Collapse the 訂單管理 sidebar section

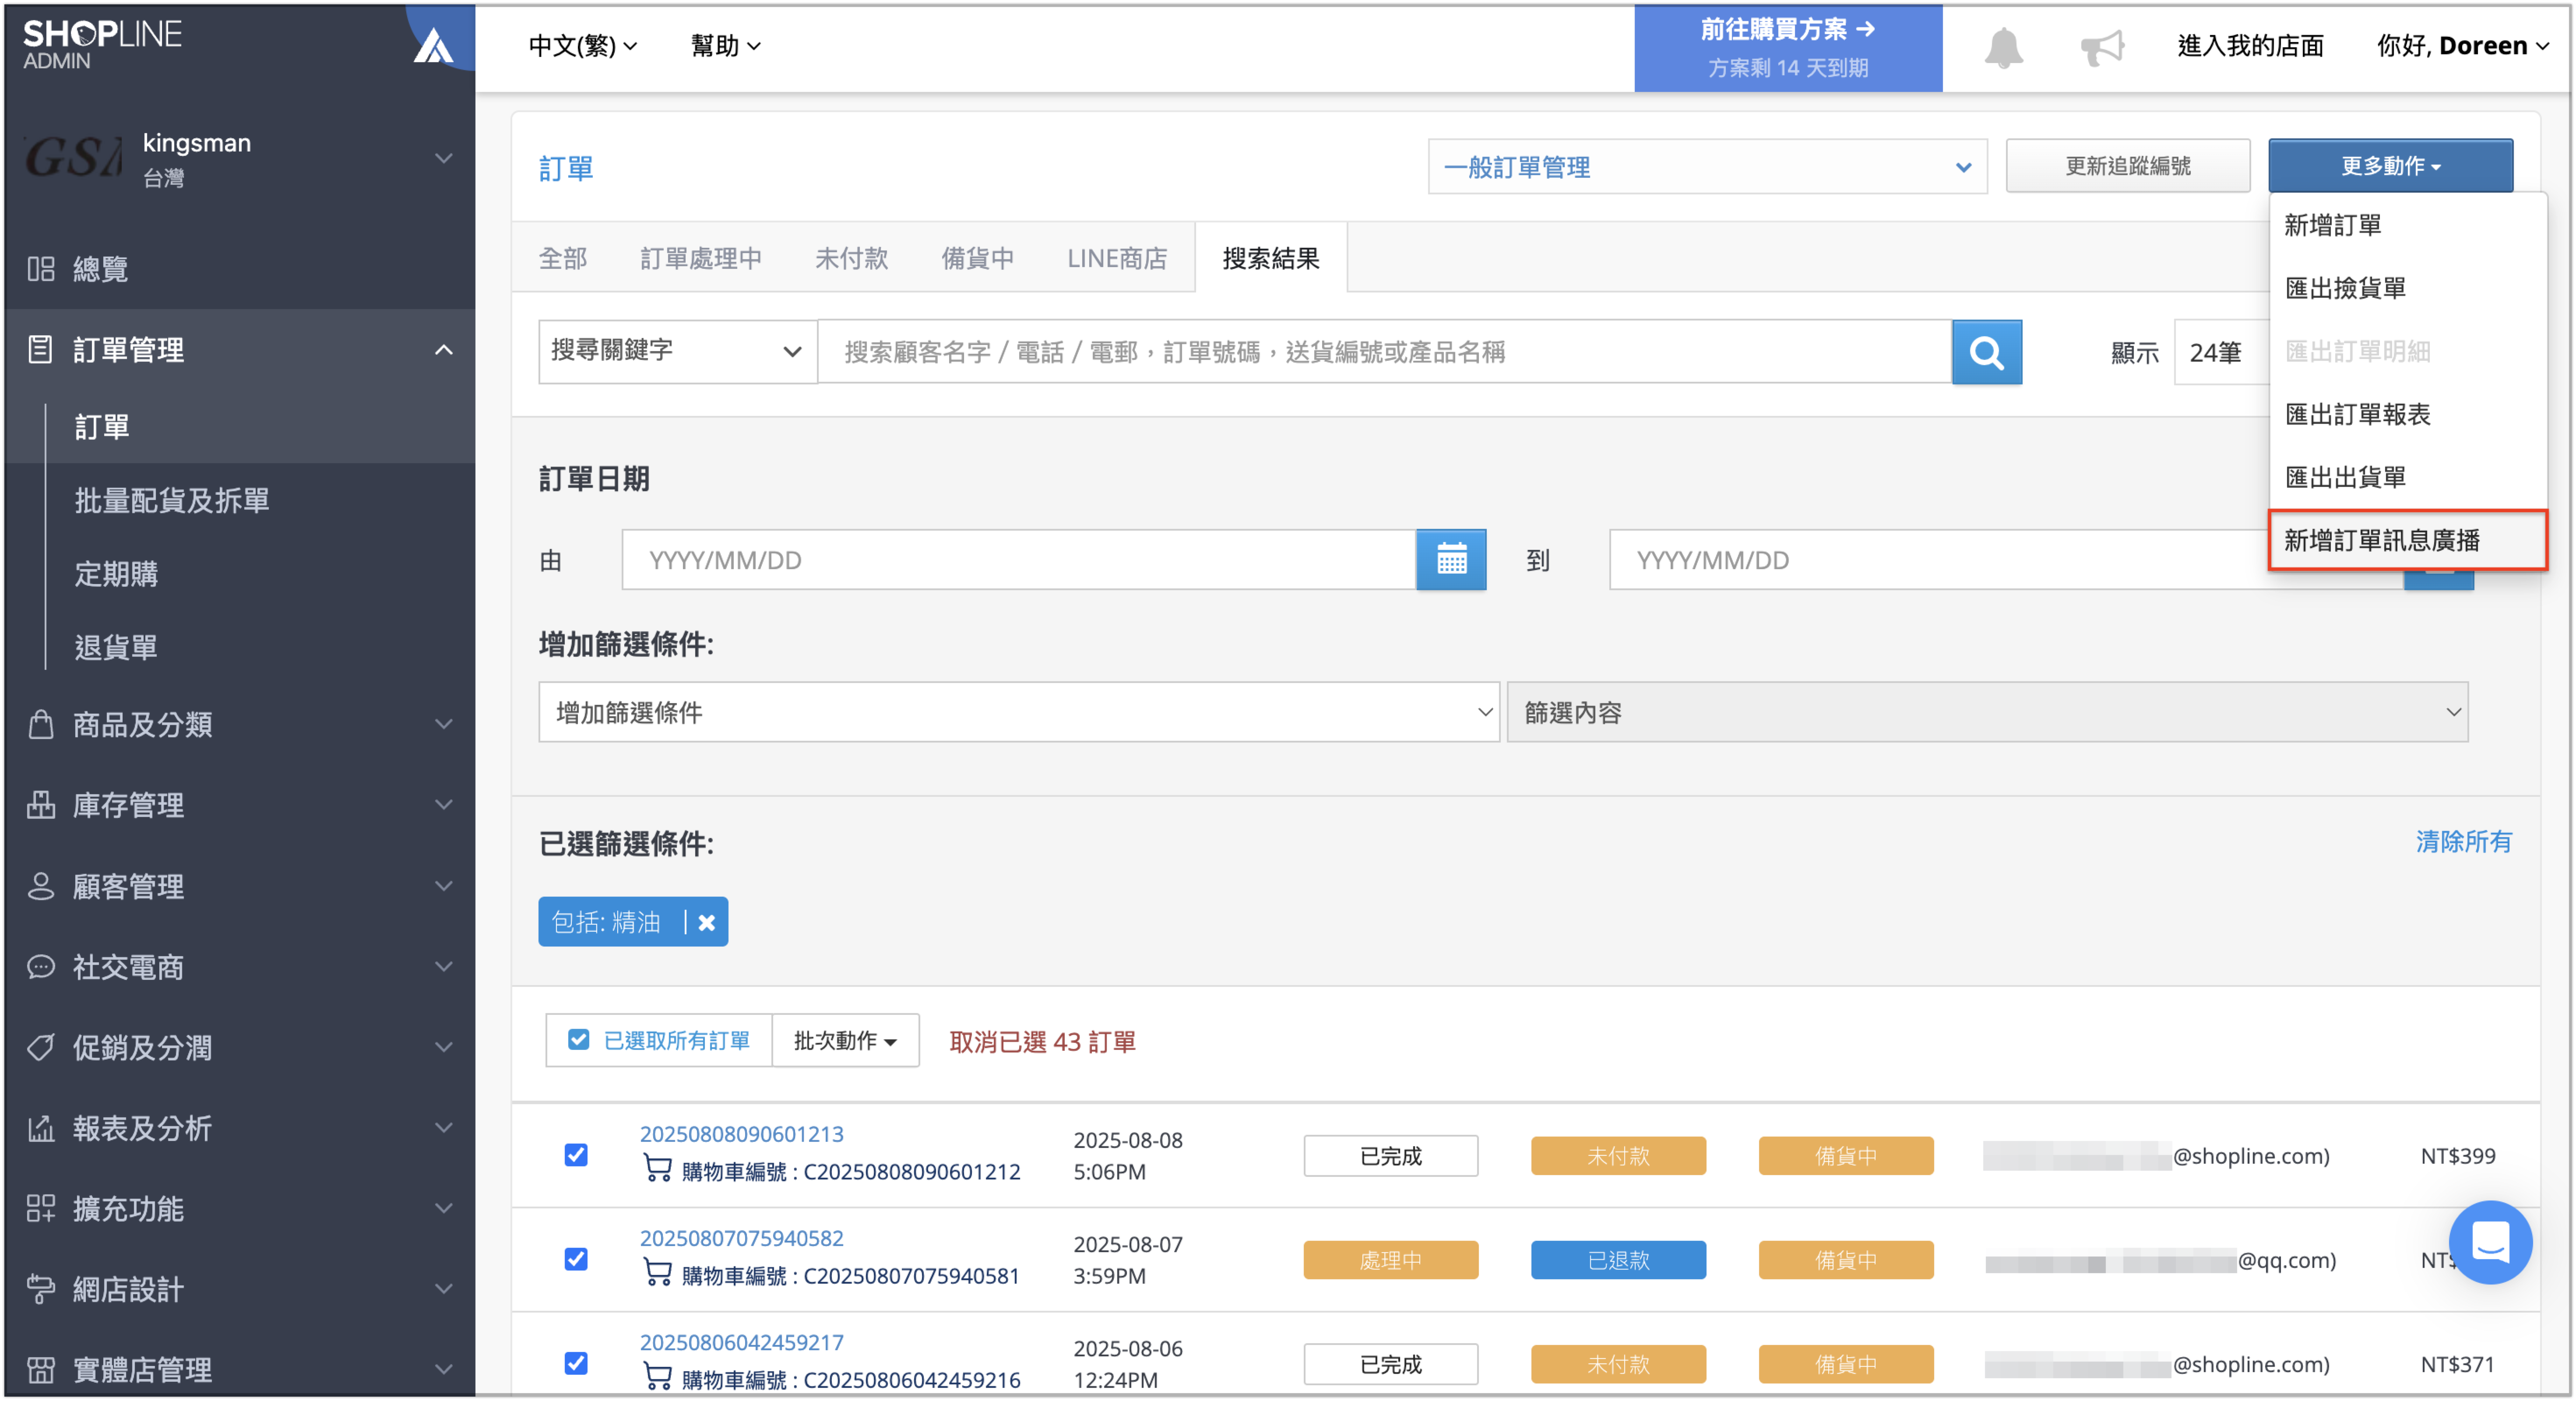tap(443, 349)
